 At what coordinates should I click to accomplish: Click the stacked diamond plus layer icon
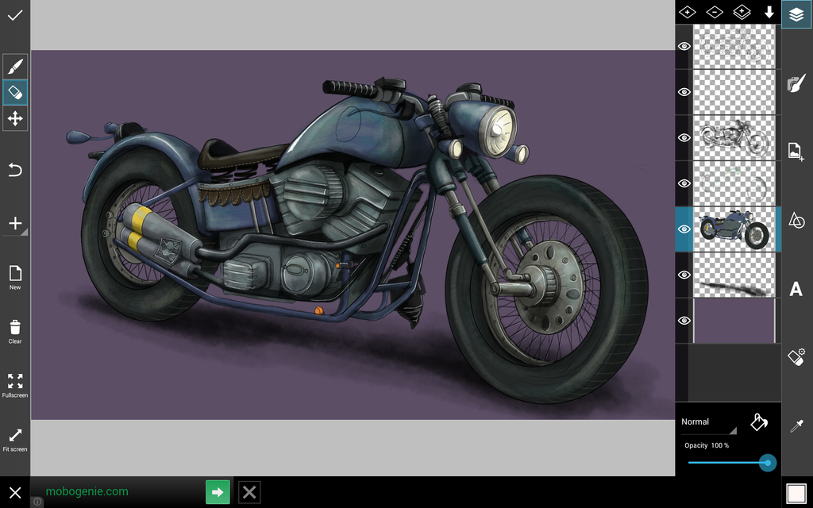pos(742,12)
